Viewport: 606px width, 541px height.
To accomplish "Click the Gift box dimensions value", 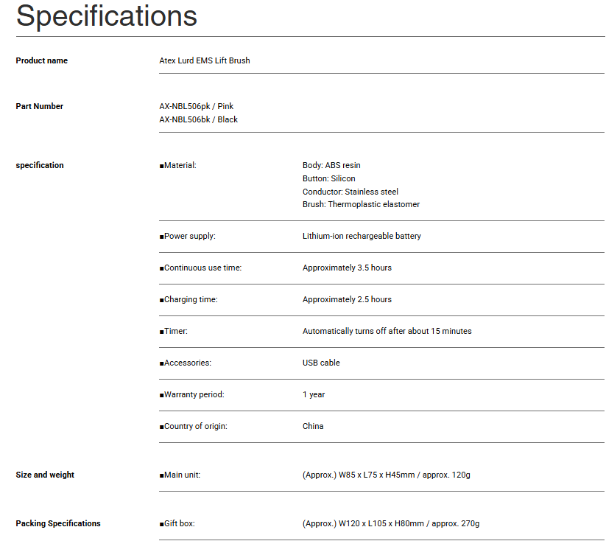I will [x=390, y=523].
